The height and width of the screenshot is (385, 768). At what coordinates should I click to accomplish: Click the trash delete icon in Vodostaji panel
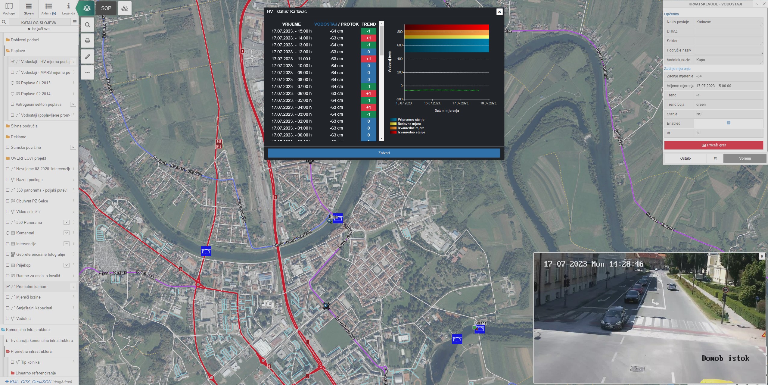tap(715, 158)
